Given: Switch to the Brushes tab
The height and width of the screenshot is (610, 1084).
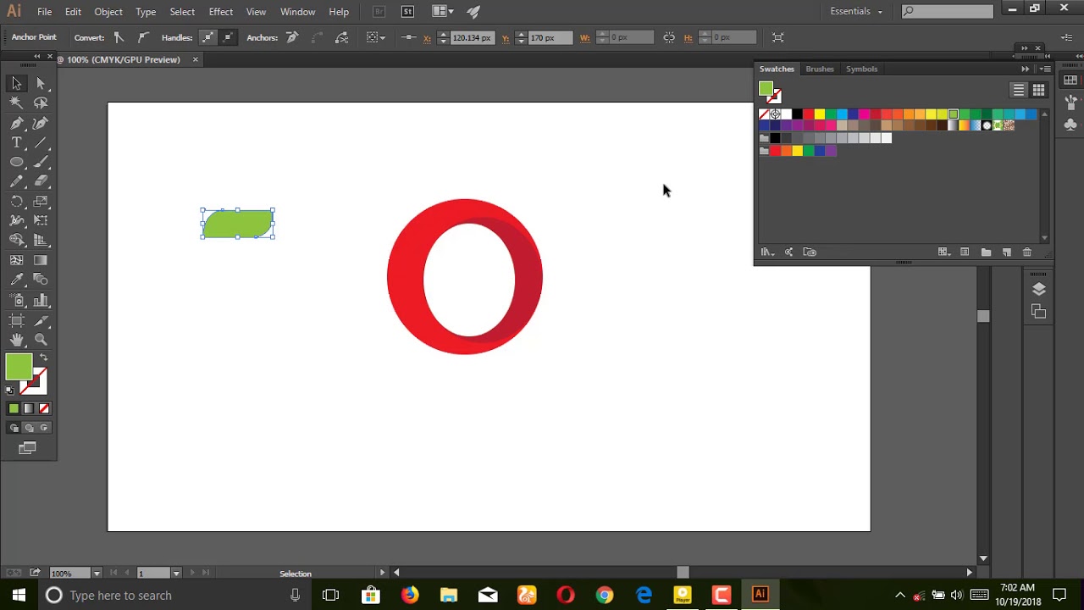Looking at the screenshot, I should 819,69.
